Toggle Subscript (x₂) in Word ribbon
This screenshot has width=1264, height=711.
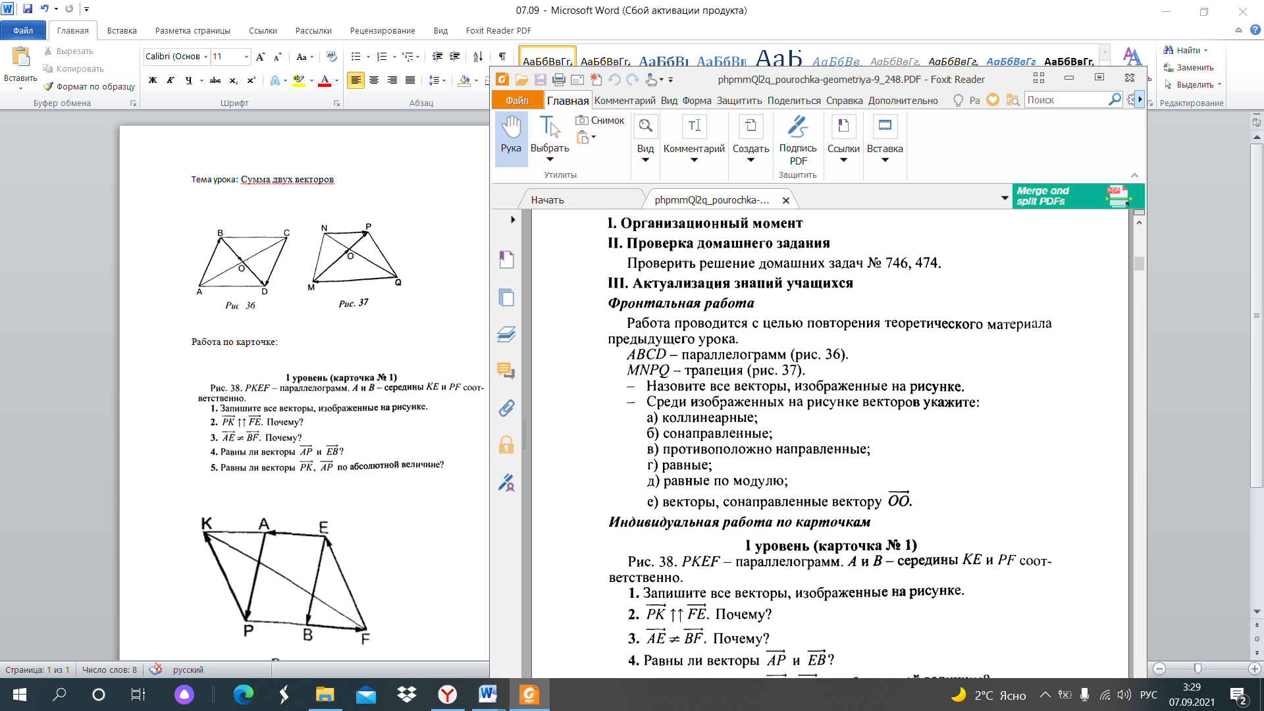point(234,80)
